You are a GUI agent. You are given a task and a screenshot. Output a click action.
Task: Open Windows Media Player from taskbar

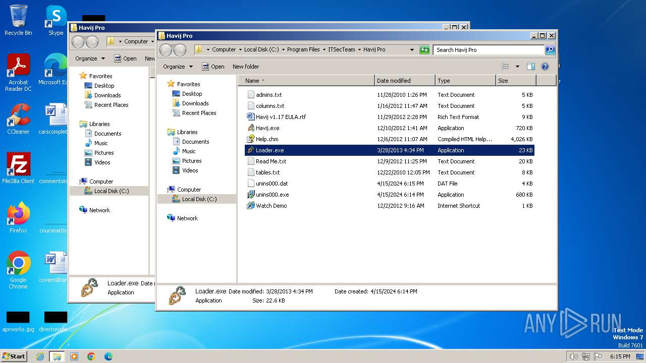coord(74,356)
